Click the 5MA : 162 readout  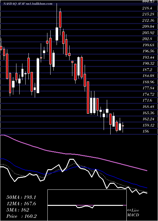point(18,210)
